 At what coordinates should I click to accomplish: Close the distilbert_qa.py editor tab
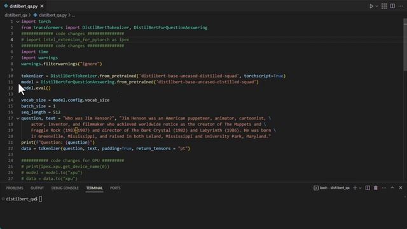42,6
